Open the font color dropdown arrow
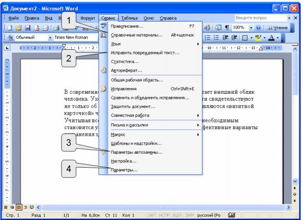This screenshot has height=220, width=303. click(x=278, y=37)
